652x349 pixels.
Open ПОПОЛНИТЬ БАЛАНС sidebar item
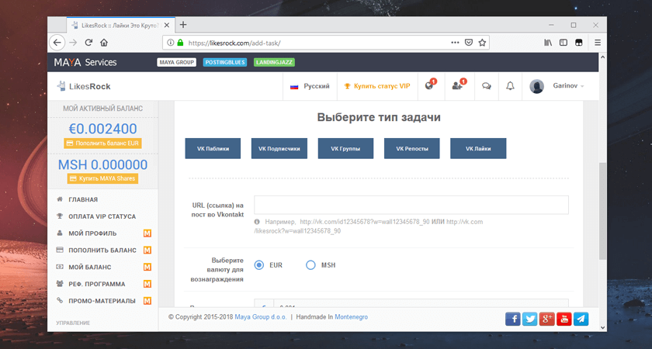click(103, 250)
